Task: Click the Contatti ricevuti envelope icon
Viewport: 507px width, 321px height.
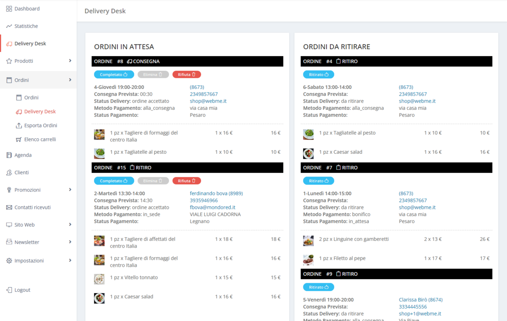Action: tap(9, 208)
